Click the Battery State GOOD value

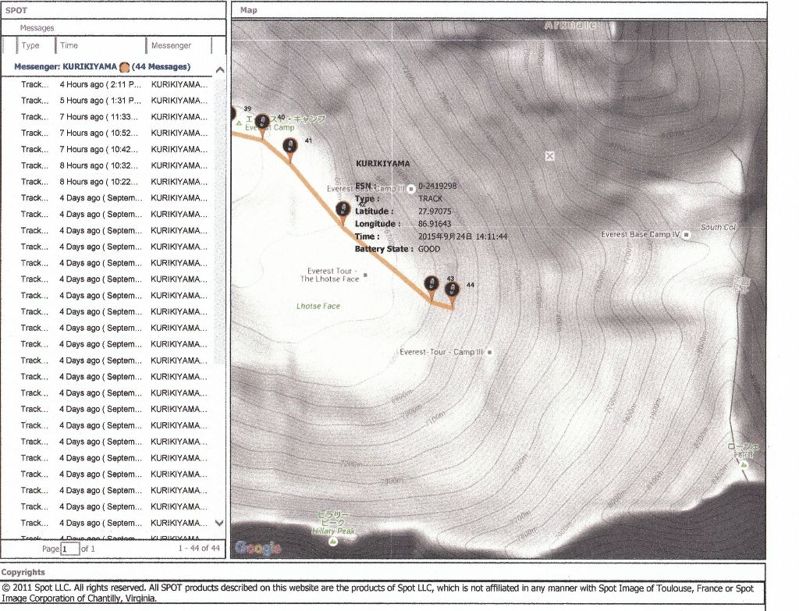(429, 249)
